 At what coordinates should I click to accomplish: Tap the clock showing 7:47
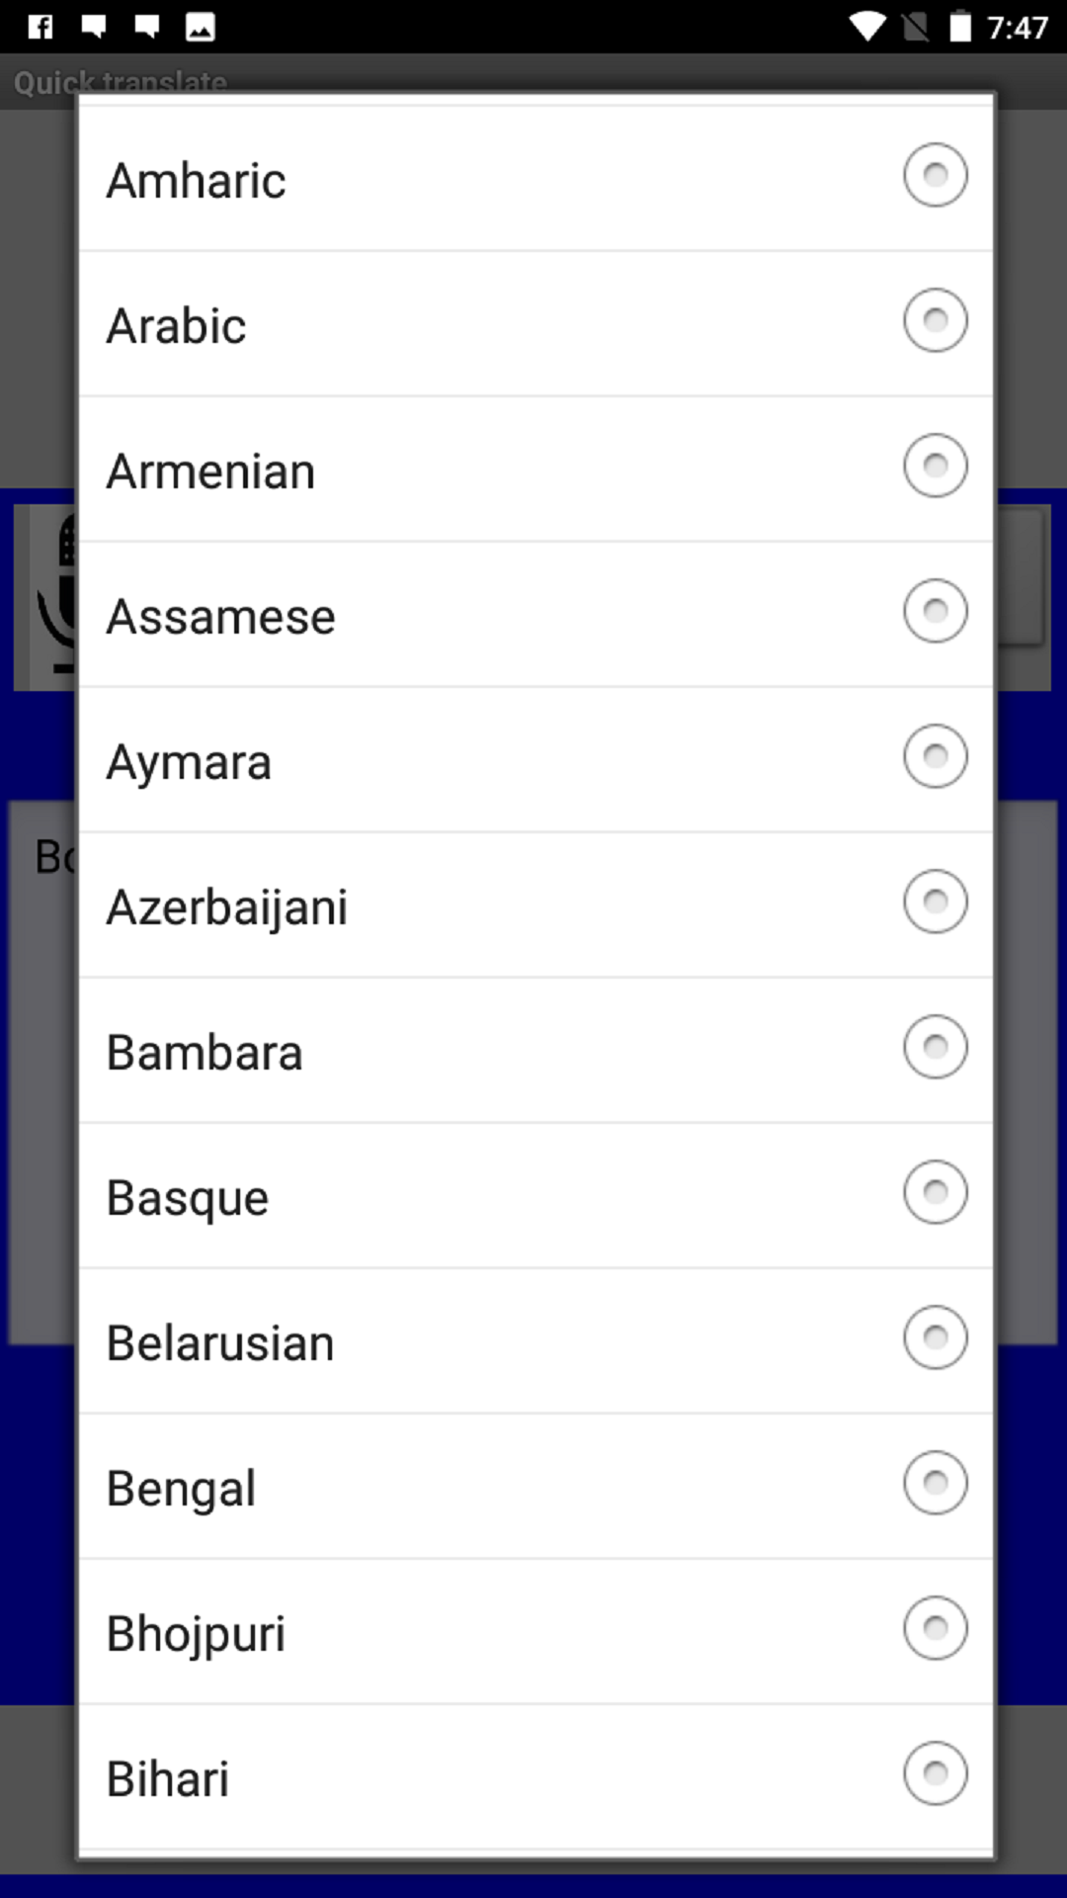[x=1019, y=27]
